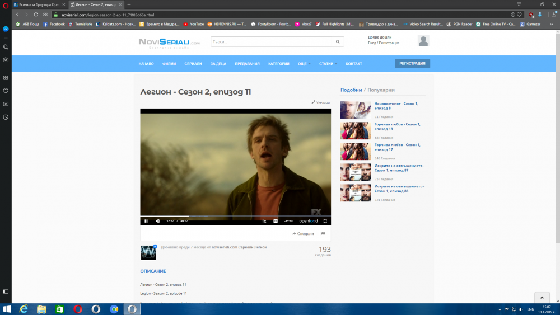The height and width of the screenshot is (315, 560).
Task: Expand the СТАТИИ dropdown menu
Action: point(328,63)
